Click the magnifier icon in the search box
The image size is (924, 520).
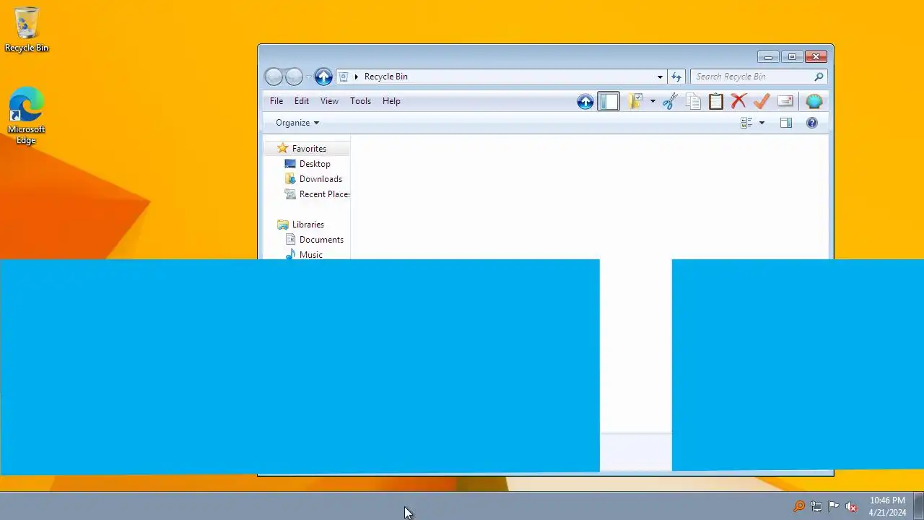819,77
